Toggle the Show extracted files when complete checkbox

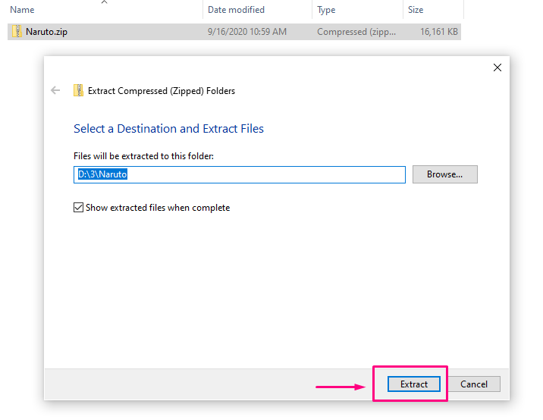click(x=79, y=208)
